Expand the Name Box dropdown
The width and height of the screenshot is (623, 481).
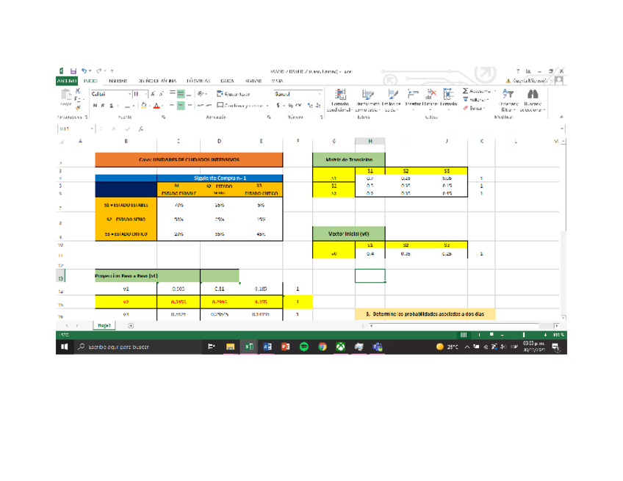[92, 129]
